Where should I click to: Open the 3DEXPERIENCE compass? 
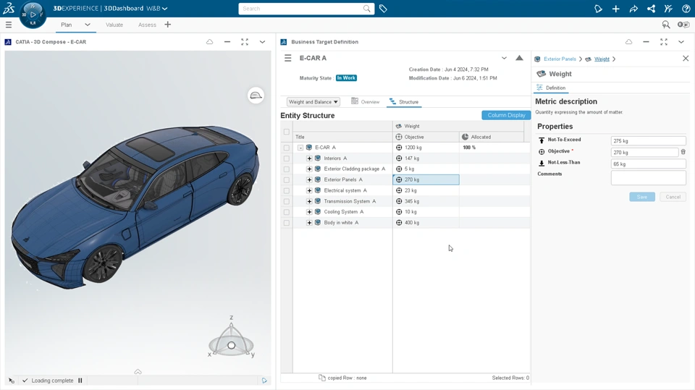tap(33, 14)
